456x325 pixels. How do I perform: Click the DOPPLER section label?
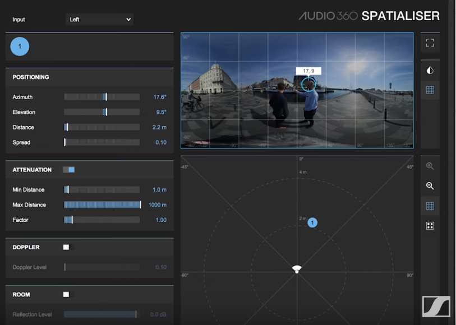(x=26, y=247)
